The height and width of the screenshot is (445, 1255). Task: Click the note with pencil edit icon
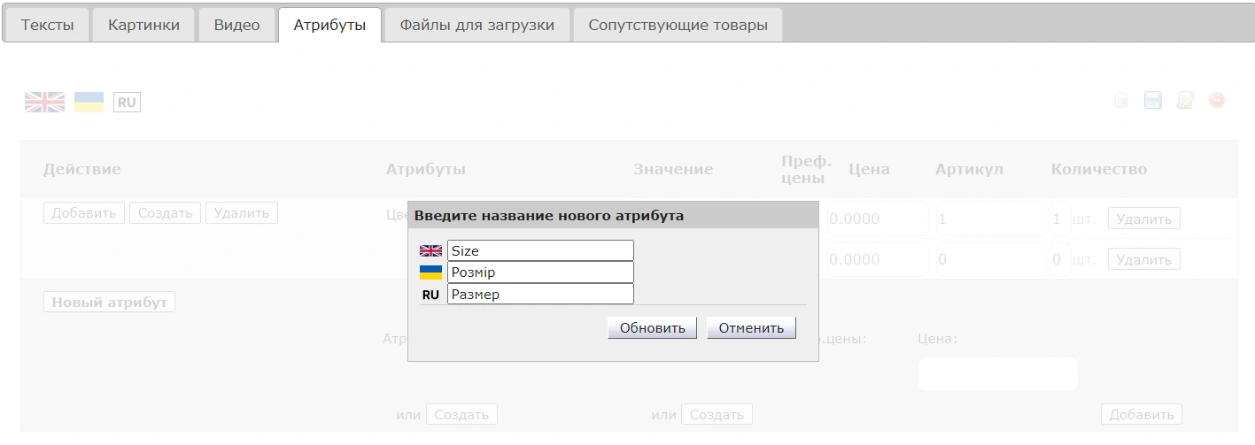coord(1184,101)
